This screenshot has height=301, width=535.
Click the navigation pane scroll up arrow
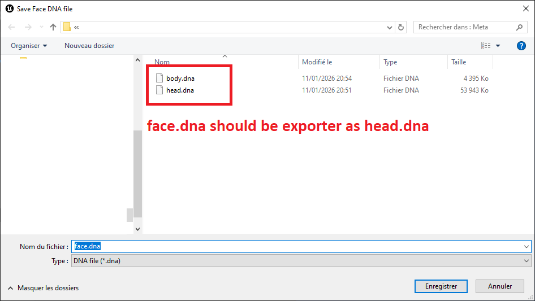tap(137, 60)
